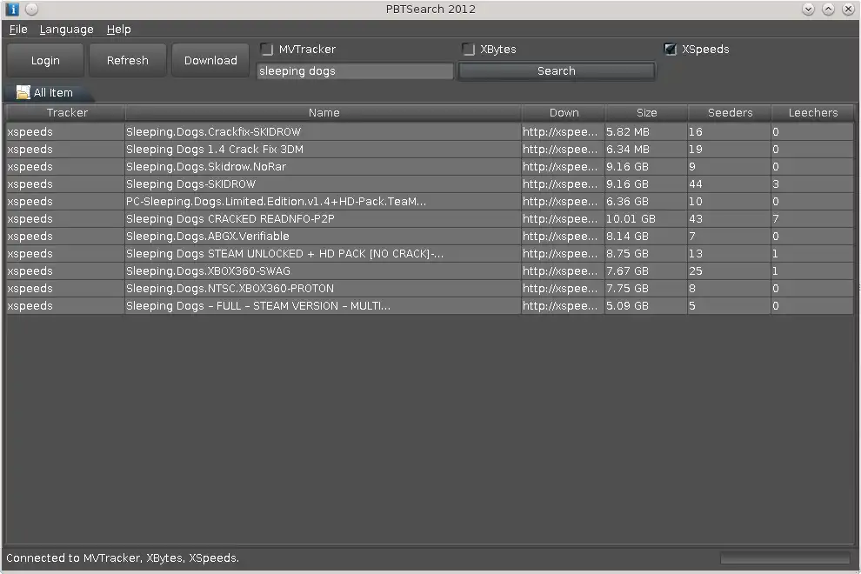Viewport: 861px width, 574px height.
Task: Enable the MVTracker checkbox
Action: [267, 49]
